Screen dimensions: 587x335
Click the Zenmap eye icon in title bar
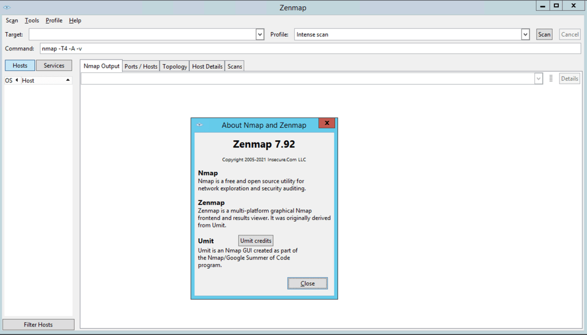(x=7, y=7)
